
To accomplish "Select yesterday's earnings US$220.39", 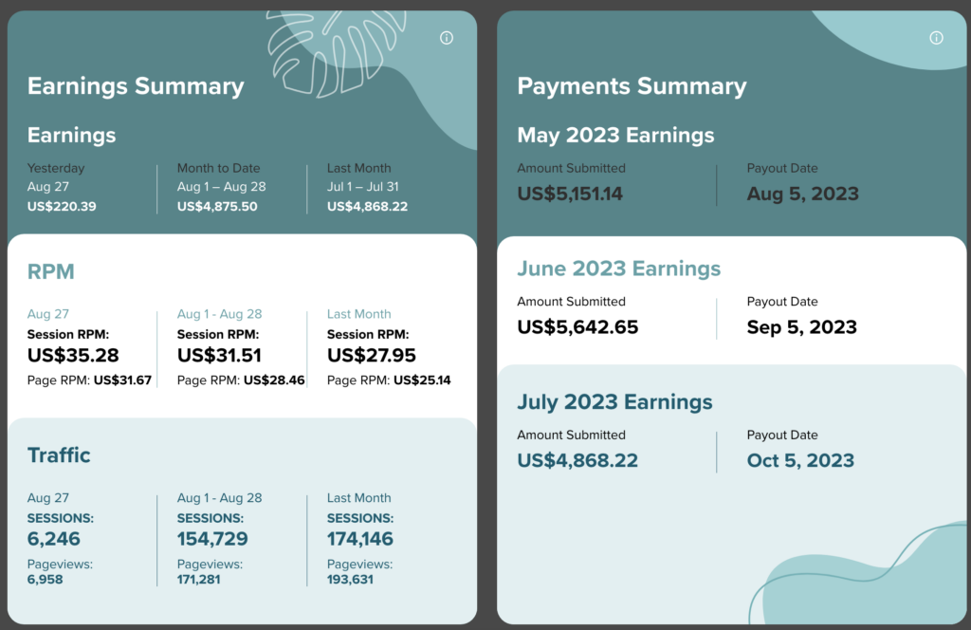I will pyautogui.click(x=62, y=206).
